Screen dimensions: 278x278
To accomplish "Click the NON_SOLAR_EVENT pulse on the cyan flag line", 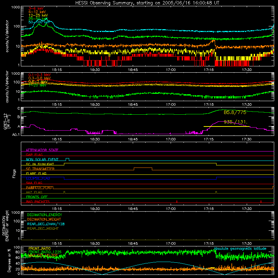I will pyautogui.click(x=67, y=160).
